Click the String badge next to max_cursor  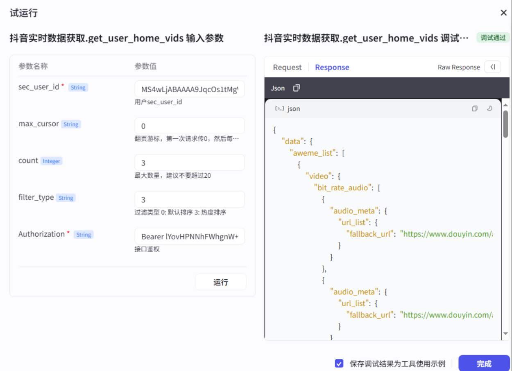click(71, 124)
